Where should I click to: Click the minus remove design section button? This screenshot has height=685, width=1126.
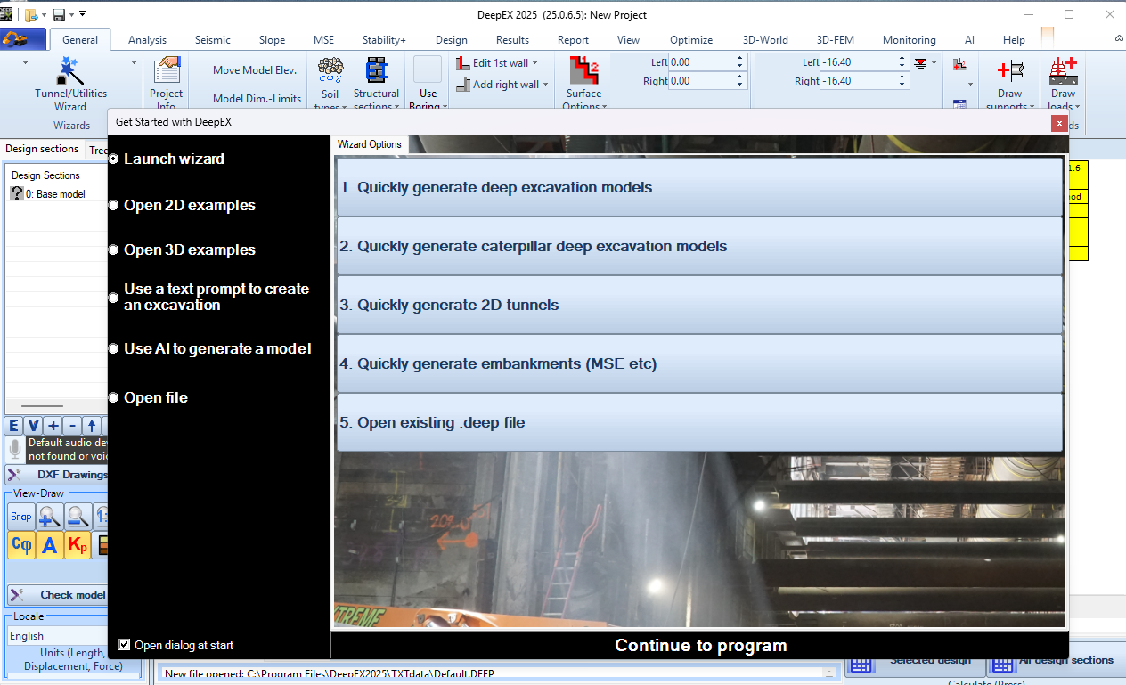[72, 426]
